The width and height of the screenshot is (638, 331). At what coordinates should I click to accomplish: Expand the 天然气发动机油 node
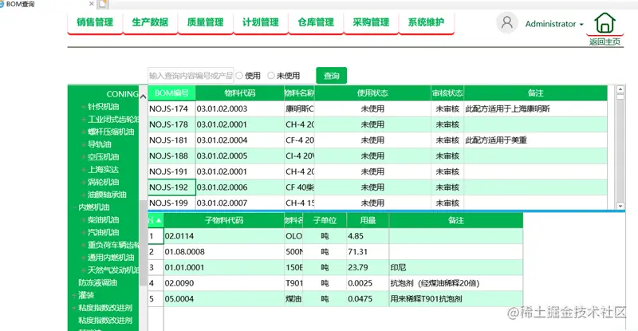(84, 270)
